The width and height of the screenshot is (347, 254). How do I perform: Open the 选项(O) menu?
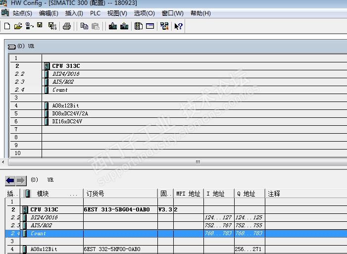point(144,13)
